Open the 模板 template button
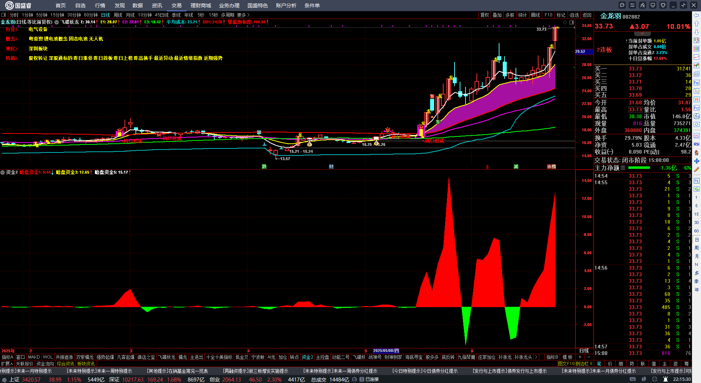Screen dimensions: 701x383 tap(567, 357)
